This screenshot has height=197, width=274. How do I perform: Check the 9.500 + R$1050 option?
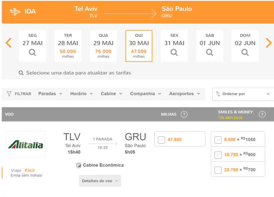click(x=218, y=140)
